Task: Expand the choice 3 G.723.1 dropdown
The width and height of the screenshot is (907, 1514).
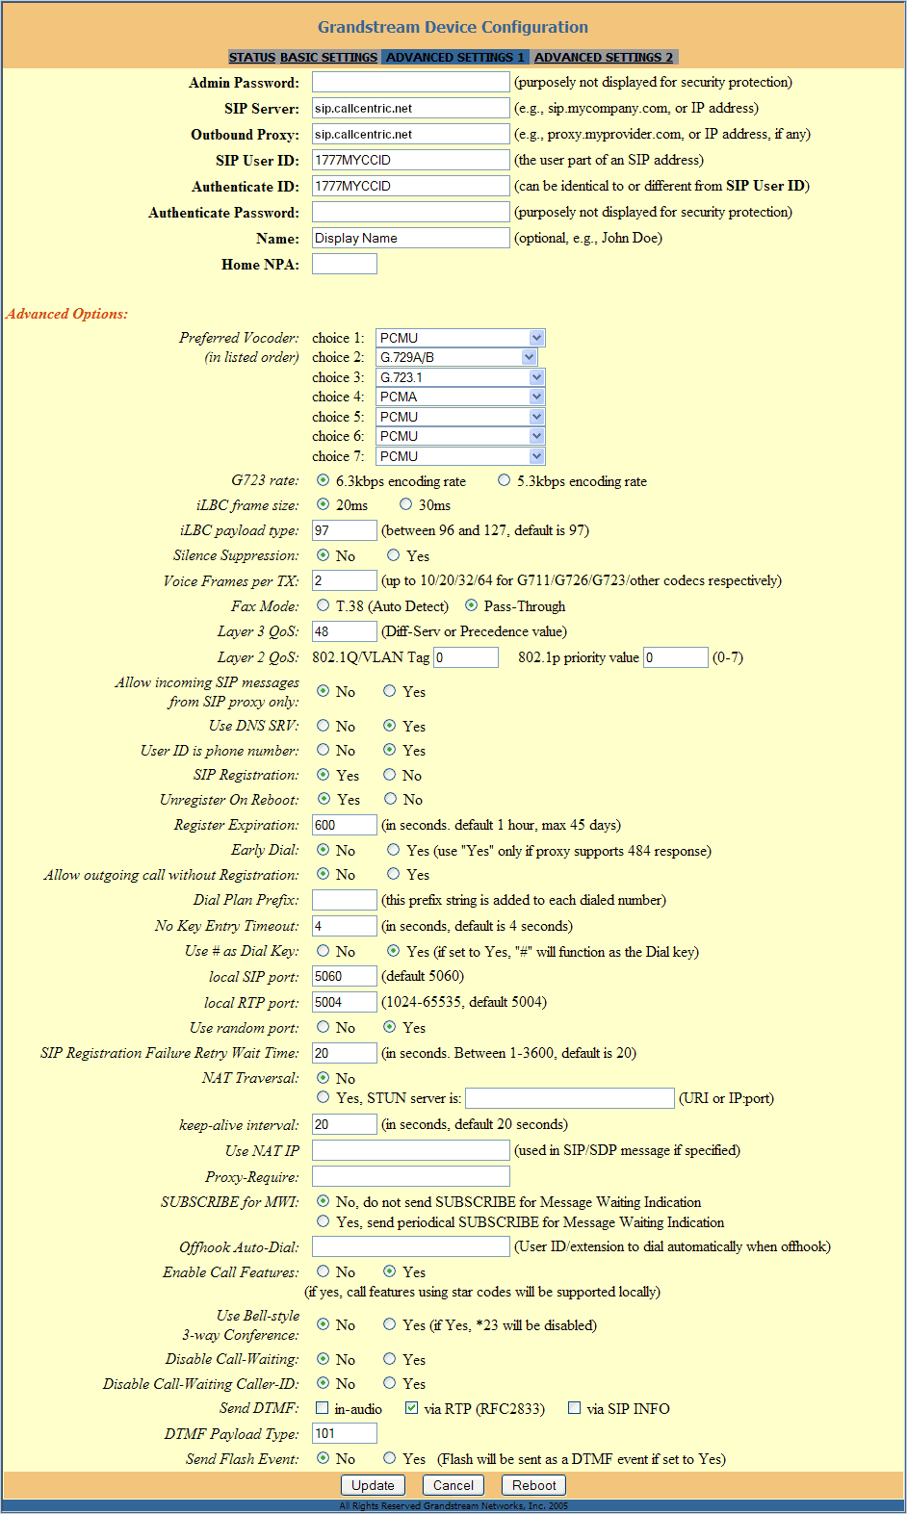Action: pyautogui.click(x=460, y=377)
